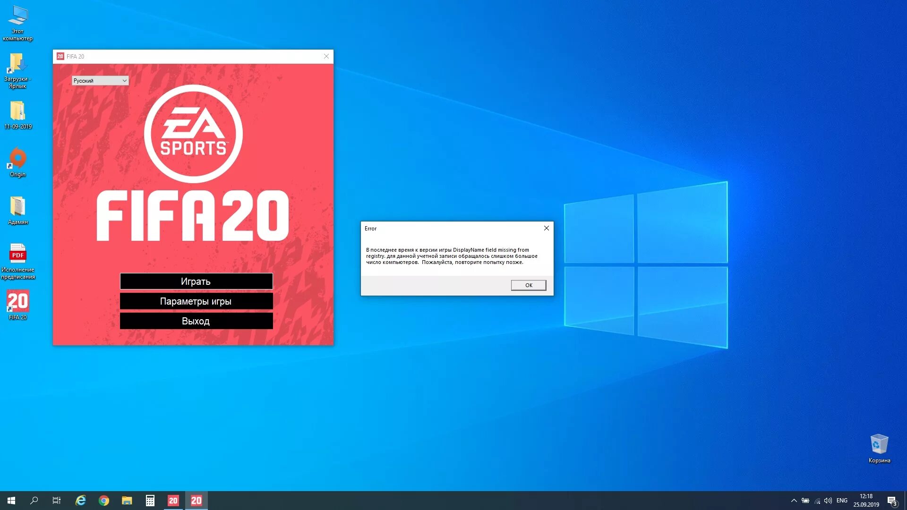The width and height of the screenshot is (907, 510).
Task: Show hidden tray icons chevron
Action: point(794,501)
